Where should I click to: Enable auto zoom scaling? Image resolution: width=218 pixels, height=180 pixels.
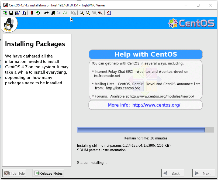101,13
